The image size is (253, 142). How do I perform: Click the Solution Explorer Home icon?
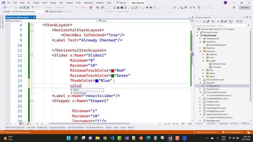[204, 21]
